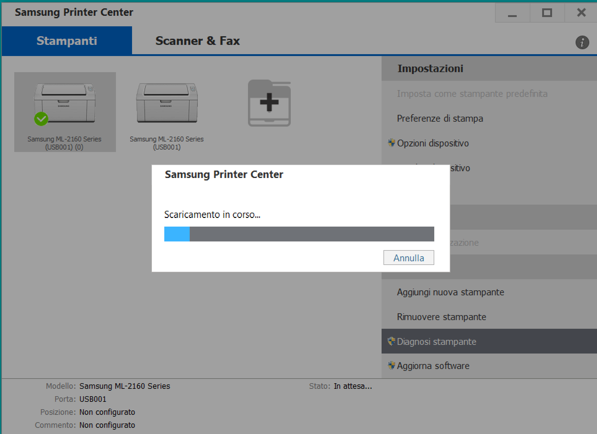
Task: Click the add new printer plus icon
Action: click(269, 103)
